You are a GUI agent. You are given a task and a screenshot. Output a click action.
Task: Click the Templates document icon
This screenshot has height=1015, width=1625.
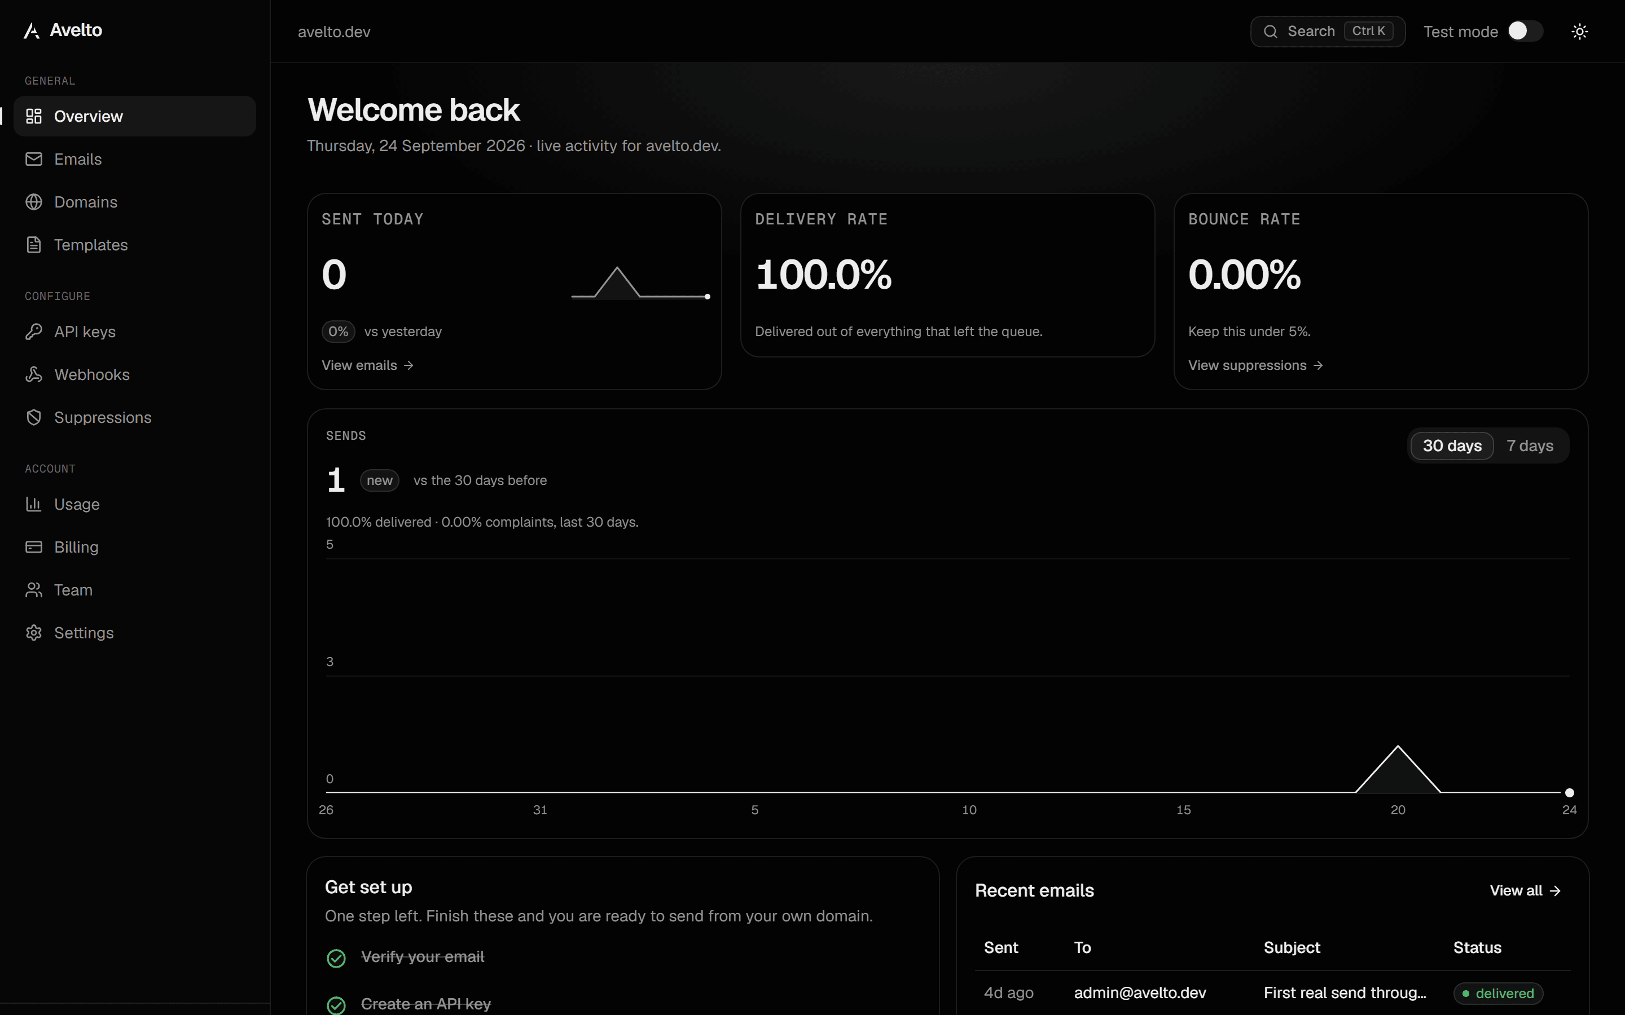[34, 245]
